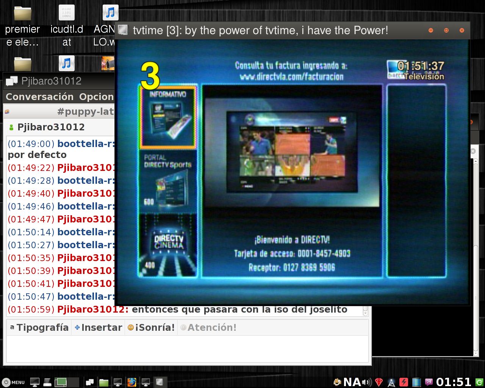Select the INFORMATIVO tile in tvtime video
The width and height of the screenshot is (485, 388).
167,117
